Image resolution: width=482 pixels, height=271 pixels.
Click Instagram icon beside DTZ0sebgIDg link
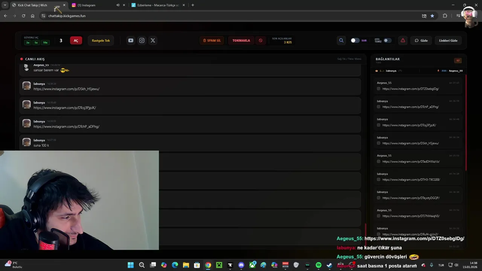[x=379, y=89]
